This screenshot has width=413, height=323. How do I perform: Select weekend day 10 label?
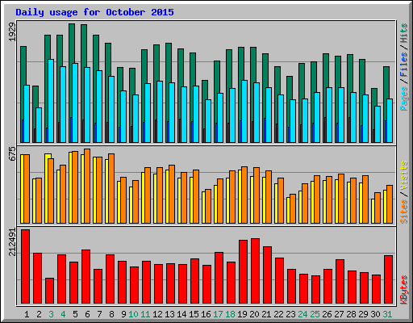point(133,314)
